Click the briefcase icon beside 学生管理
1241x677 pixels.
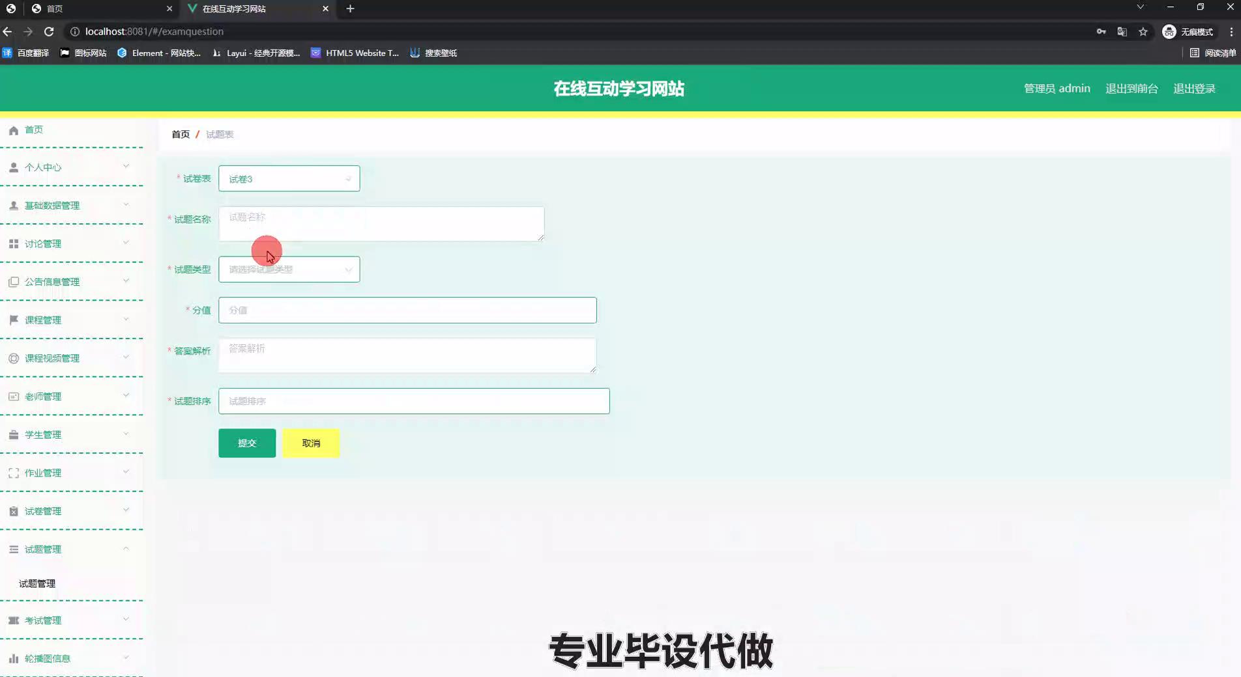[13, 435]
